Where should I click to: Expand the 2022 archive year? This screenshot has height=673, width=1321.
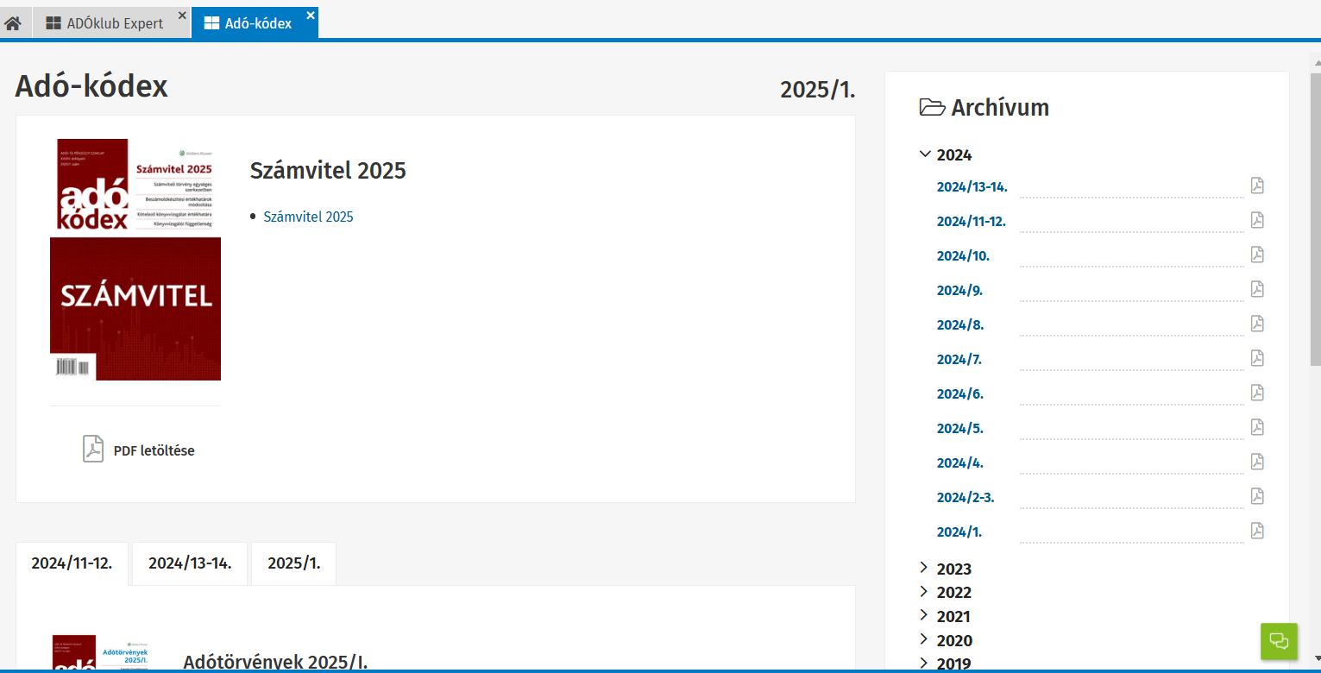pyautogui.click(x=925, y=592)
